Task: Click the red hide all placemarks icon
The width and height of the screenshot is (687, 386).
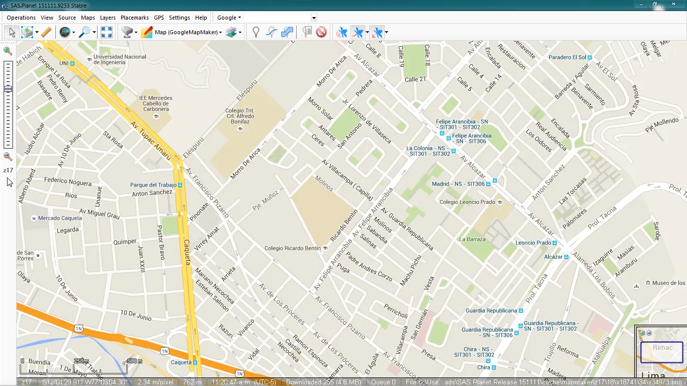Action: pyautogui.click(x=321, y=33)
